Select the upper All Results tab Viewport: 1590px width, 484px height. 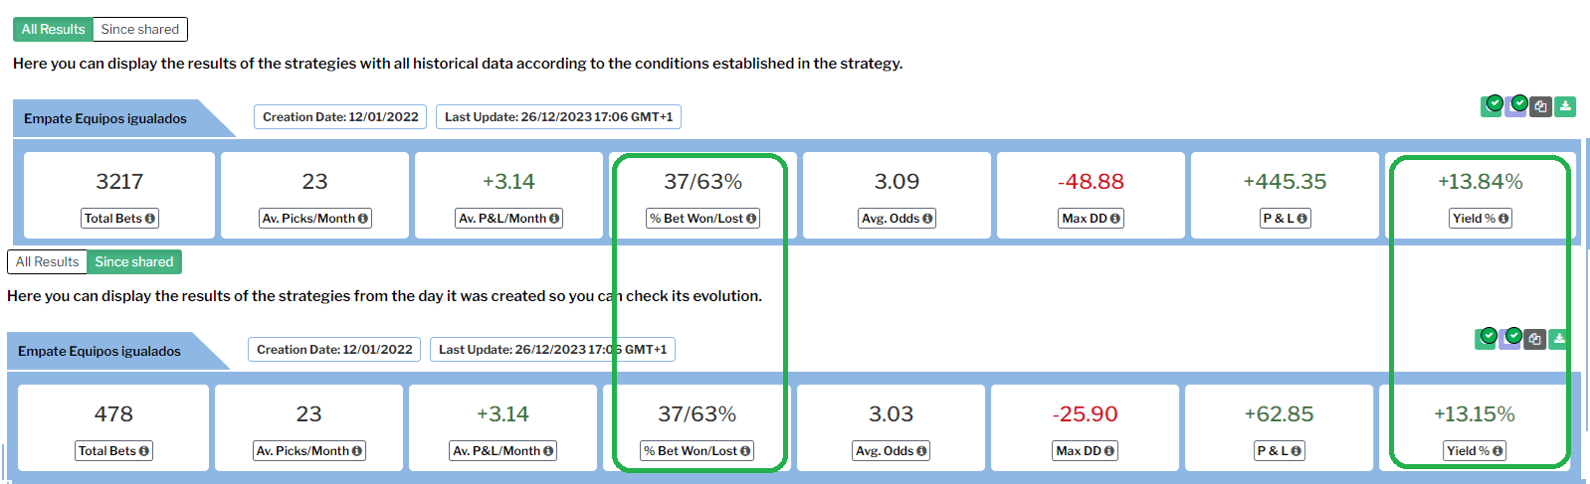coord(54,29)
